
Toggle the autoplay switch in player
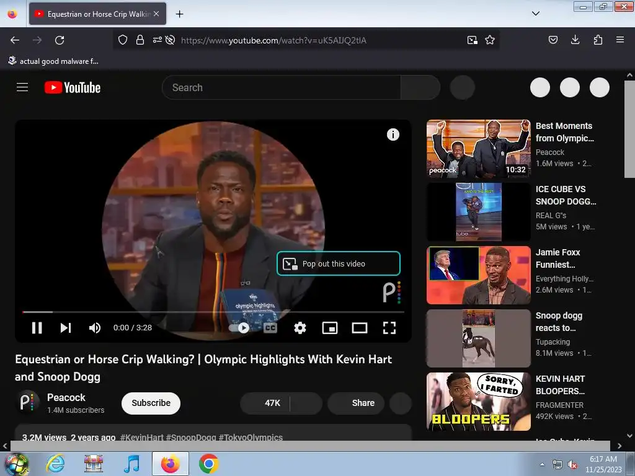pyautogui.click(x=239, y=328)
